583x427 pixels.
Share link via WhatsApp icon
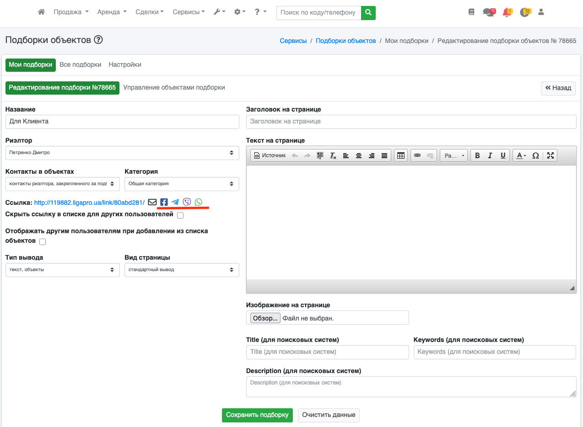tap(198, 202)
